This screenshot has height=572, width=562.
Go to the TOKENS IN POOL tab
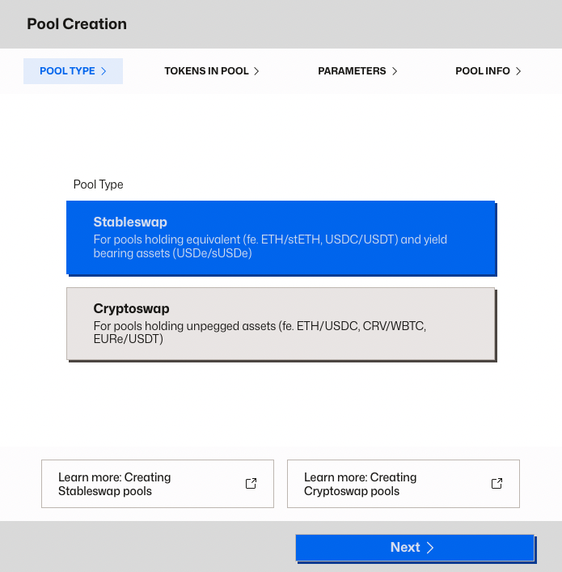[x=207, y=71]
